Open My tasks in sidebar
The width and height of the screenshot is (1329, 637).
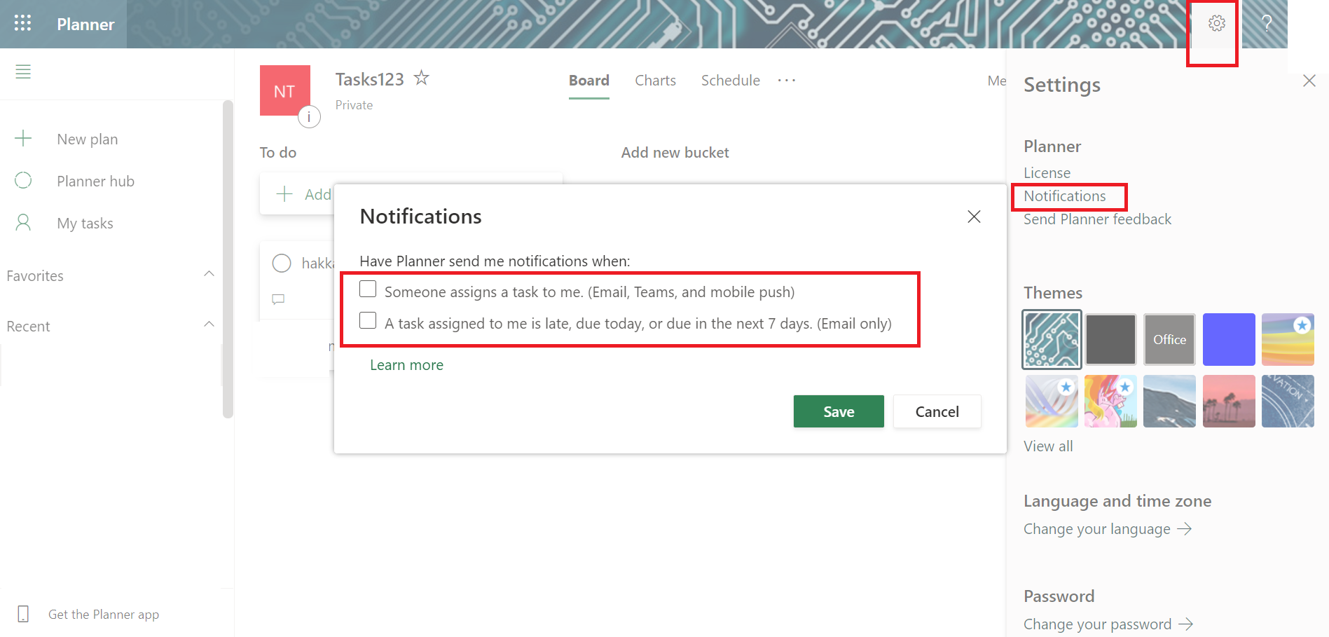[85, 223]
